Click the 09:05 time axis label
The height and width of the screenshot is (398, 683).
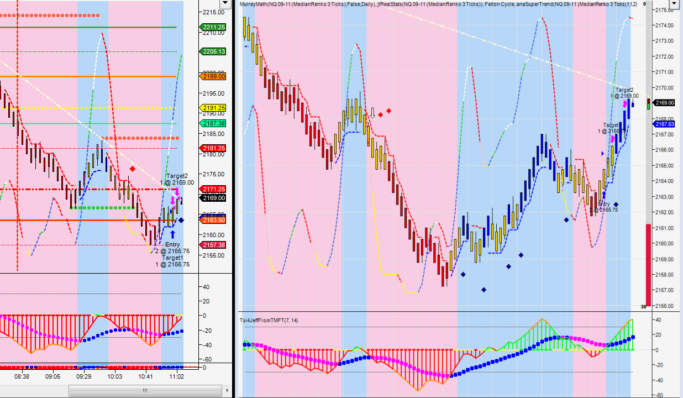[52, 376]
